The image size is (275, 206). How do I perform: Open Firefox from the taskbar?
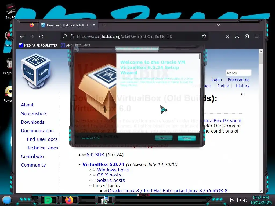(69, 200)
